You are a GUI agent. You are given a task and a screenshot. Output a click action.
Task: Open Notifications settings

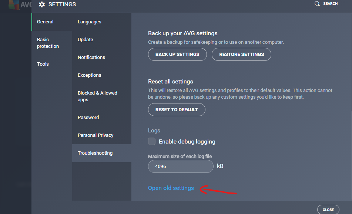(102, 57)
